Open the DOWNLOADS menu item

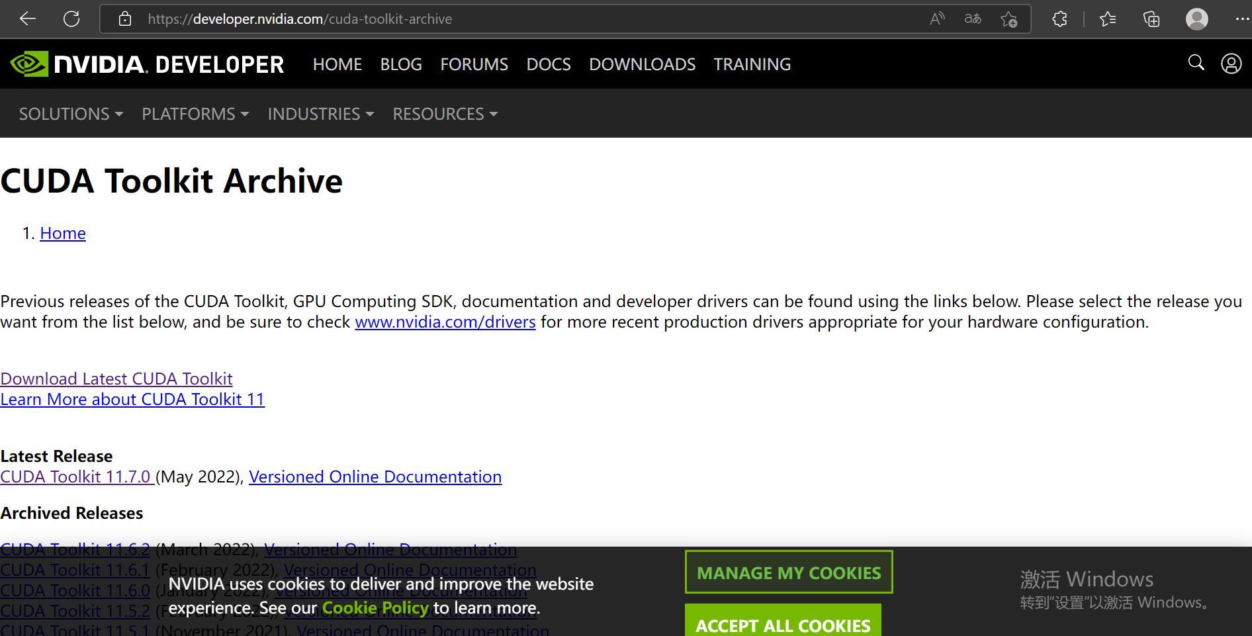[642, 64]
